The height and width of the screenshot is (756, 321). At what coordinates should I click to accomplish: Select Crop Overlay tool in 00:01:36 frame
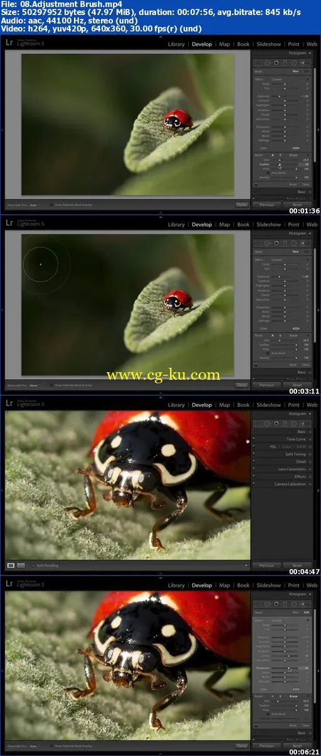click(x=257, y=63)
